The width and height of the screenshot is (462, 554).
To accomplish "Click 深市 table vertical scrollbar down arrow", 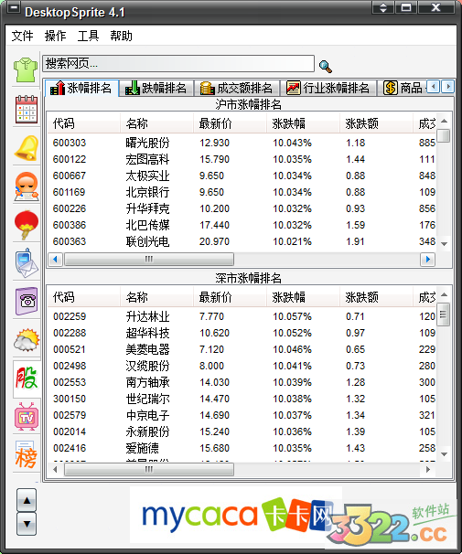I will (445, 454).
